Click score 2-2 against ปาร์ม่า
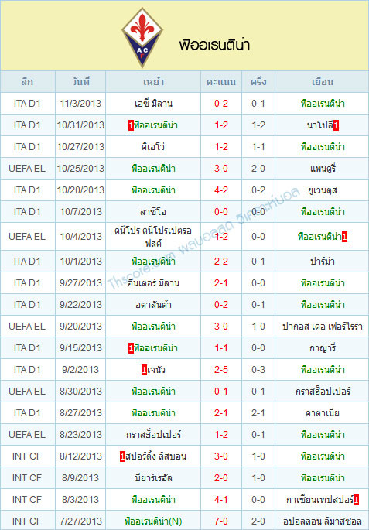The width and height of the screenshot is (369, 530). click(221, 262)
